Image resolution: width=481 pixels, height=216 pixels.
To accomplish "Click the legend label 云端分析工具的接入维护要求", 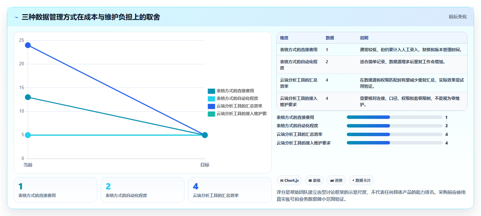I will pyautogui.click(x=242, y=114).
